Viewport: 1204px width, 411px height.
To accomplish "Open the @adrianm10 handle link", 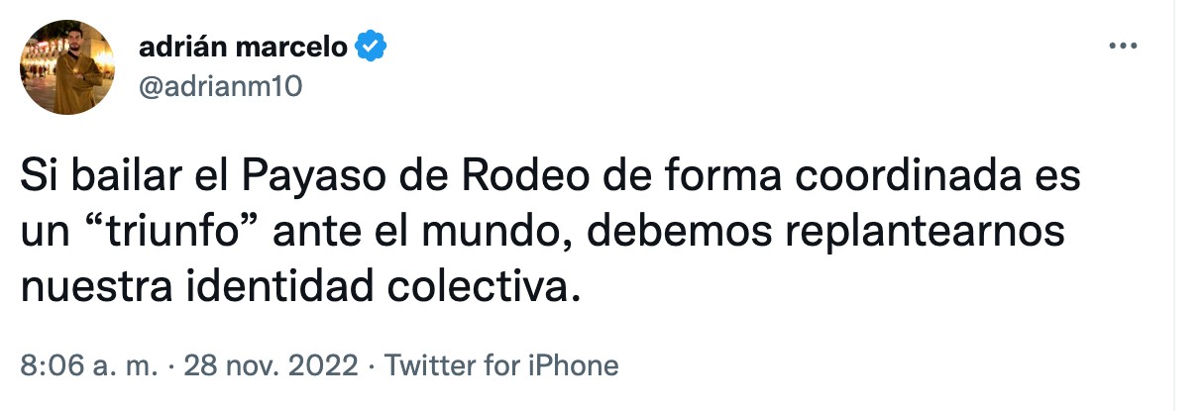I will (220, 87).
